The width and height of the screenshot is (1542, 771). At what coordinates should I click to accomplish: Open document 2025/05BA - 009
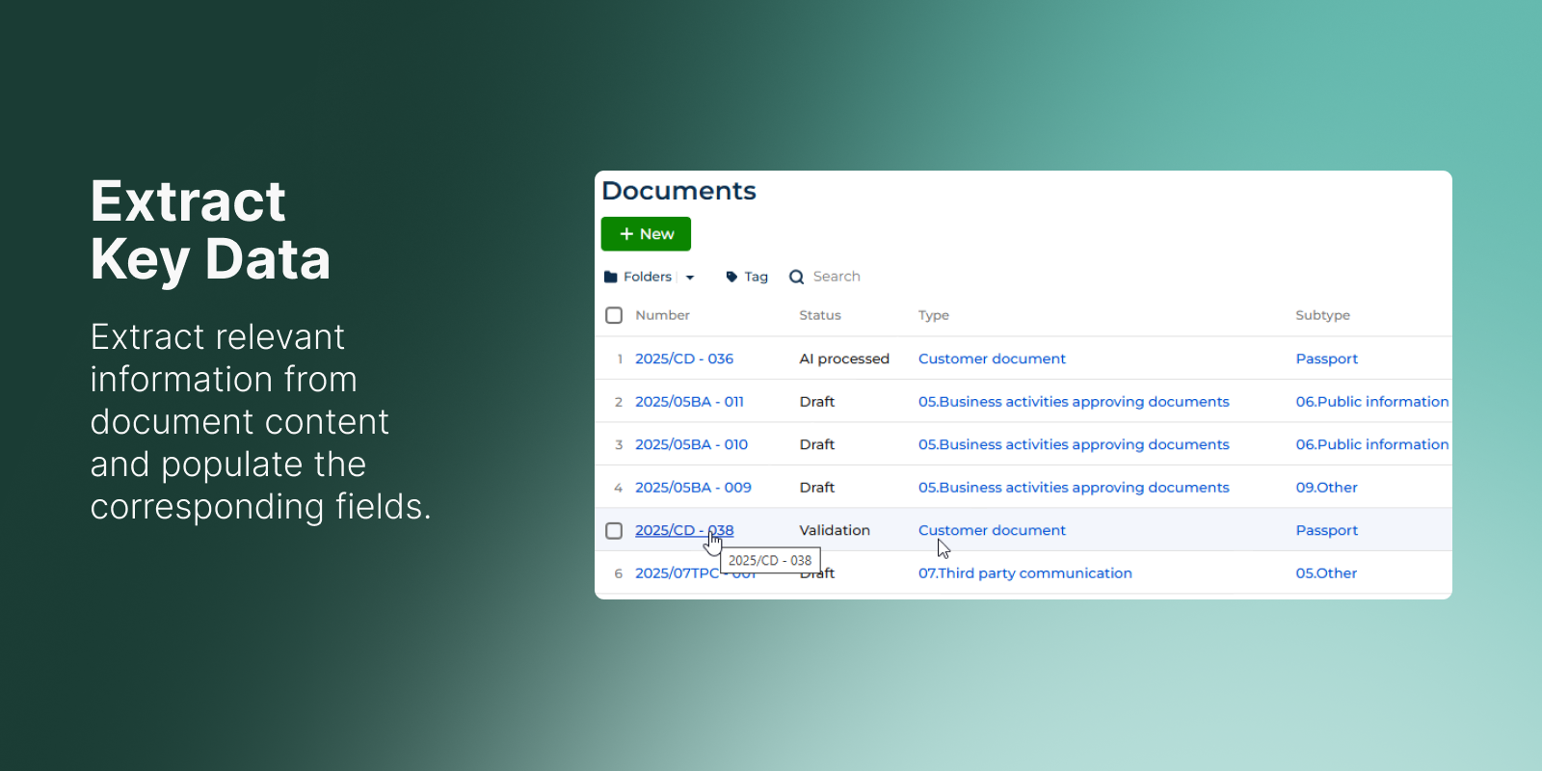tap(692, 488)
